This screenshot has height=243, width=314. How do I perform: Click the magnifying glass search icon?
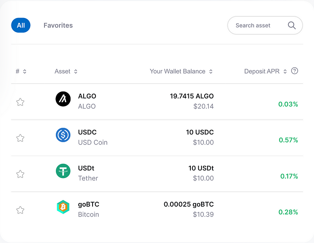(292, 25)
